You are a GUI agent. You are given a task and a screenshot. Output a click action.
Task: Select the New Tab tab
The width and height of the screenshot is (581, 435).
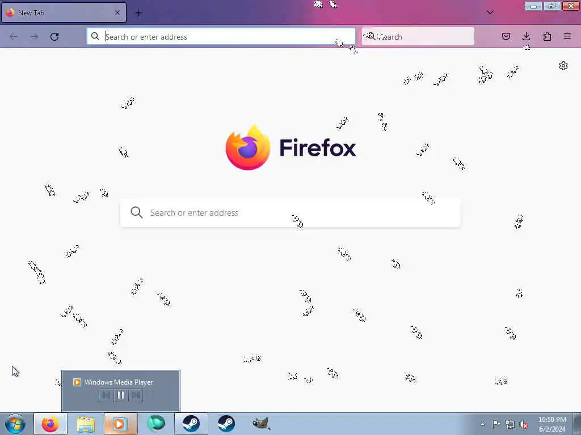(x=64, y=12)
